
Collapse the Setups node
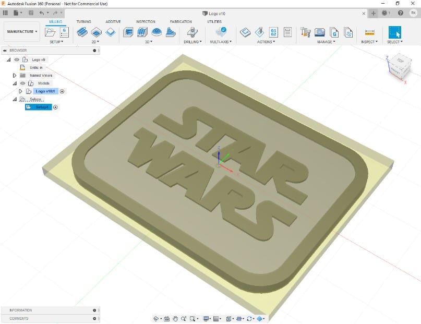(x=15, y=99)
